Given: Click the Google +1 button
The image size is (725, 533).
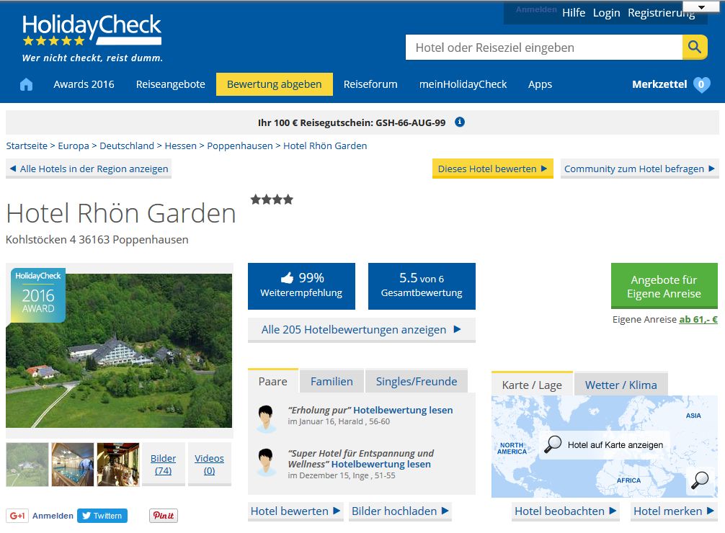Looking at the screenshot, I should (17, 516).
